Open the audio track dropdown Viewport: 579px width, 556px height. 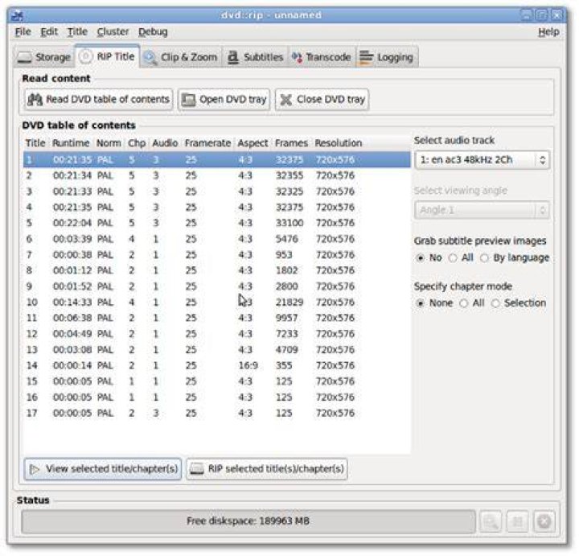482,160
